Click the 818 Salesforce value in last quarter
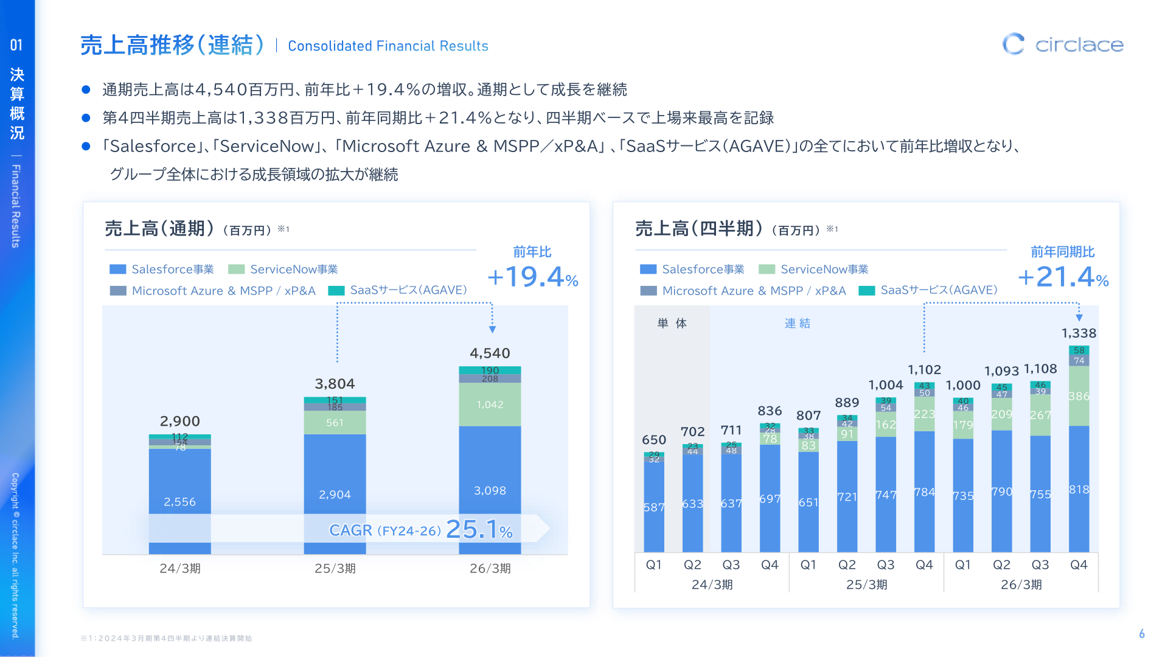Image resolution: width=1168 pixels, height=657 pixels. click(x=1079, y=490)
